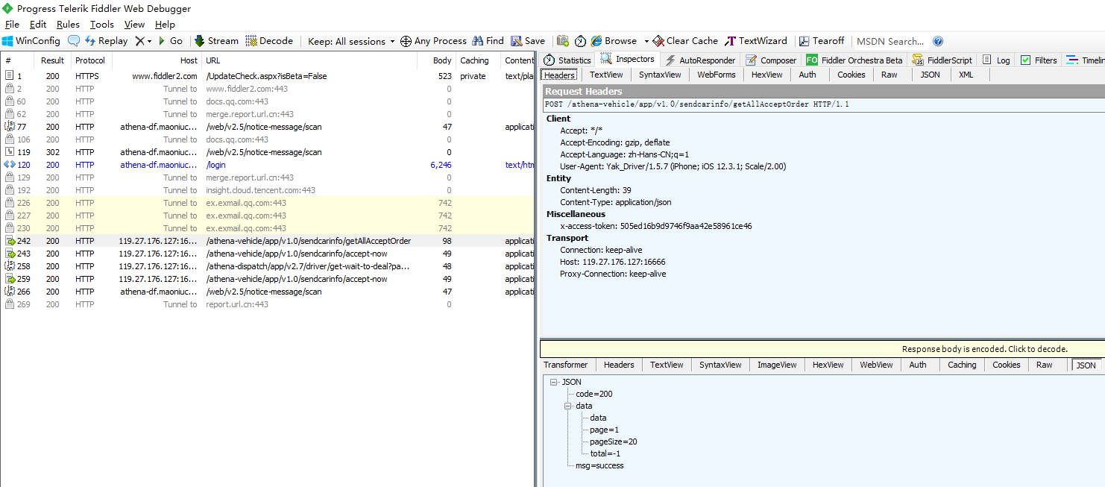
Task: Click the User-Agent Yak_Driver header line
Action: [673, 166]
